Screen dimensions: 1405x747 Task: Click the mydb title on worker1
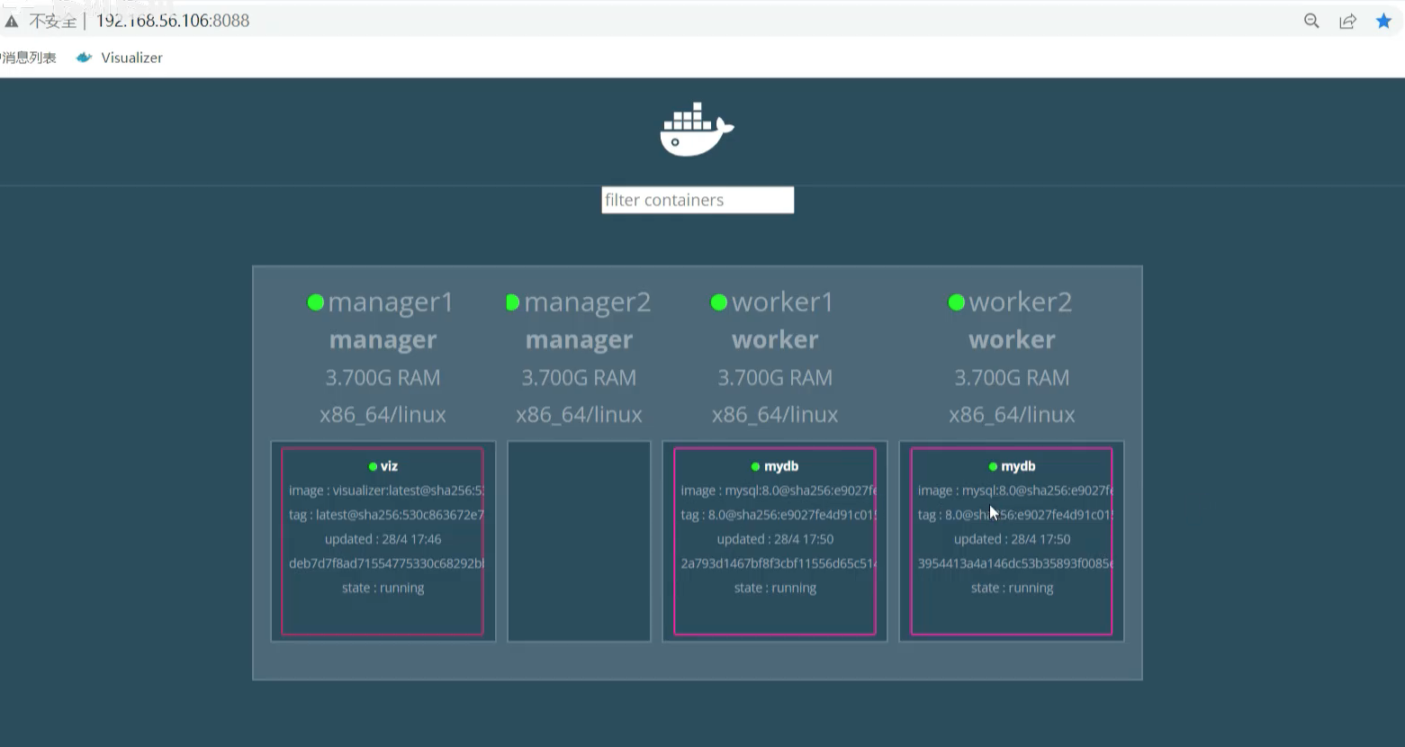point(781,466)
